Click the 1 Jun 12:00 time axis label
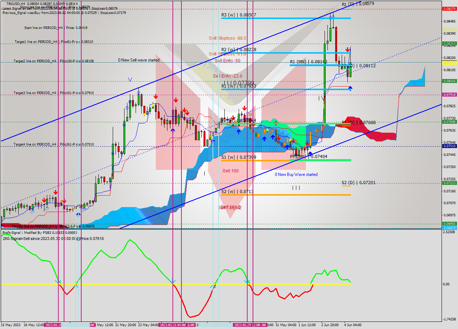 (307, 325)
